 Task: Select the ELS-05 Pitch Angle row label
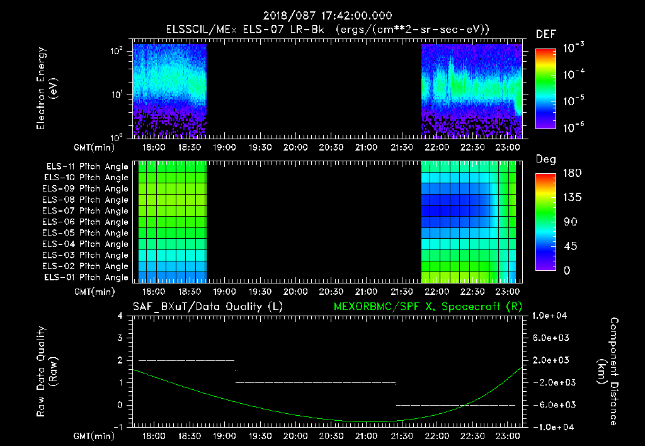click(x=85, y=233)
